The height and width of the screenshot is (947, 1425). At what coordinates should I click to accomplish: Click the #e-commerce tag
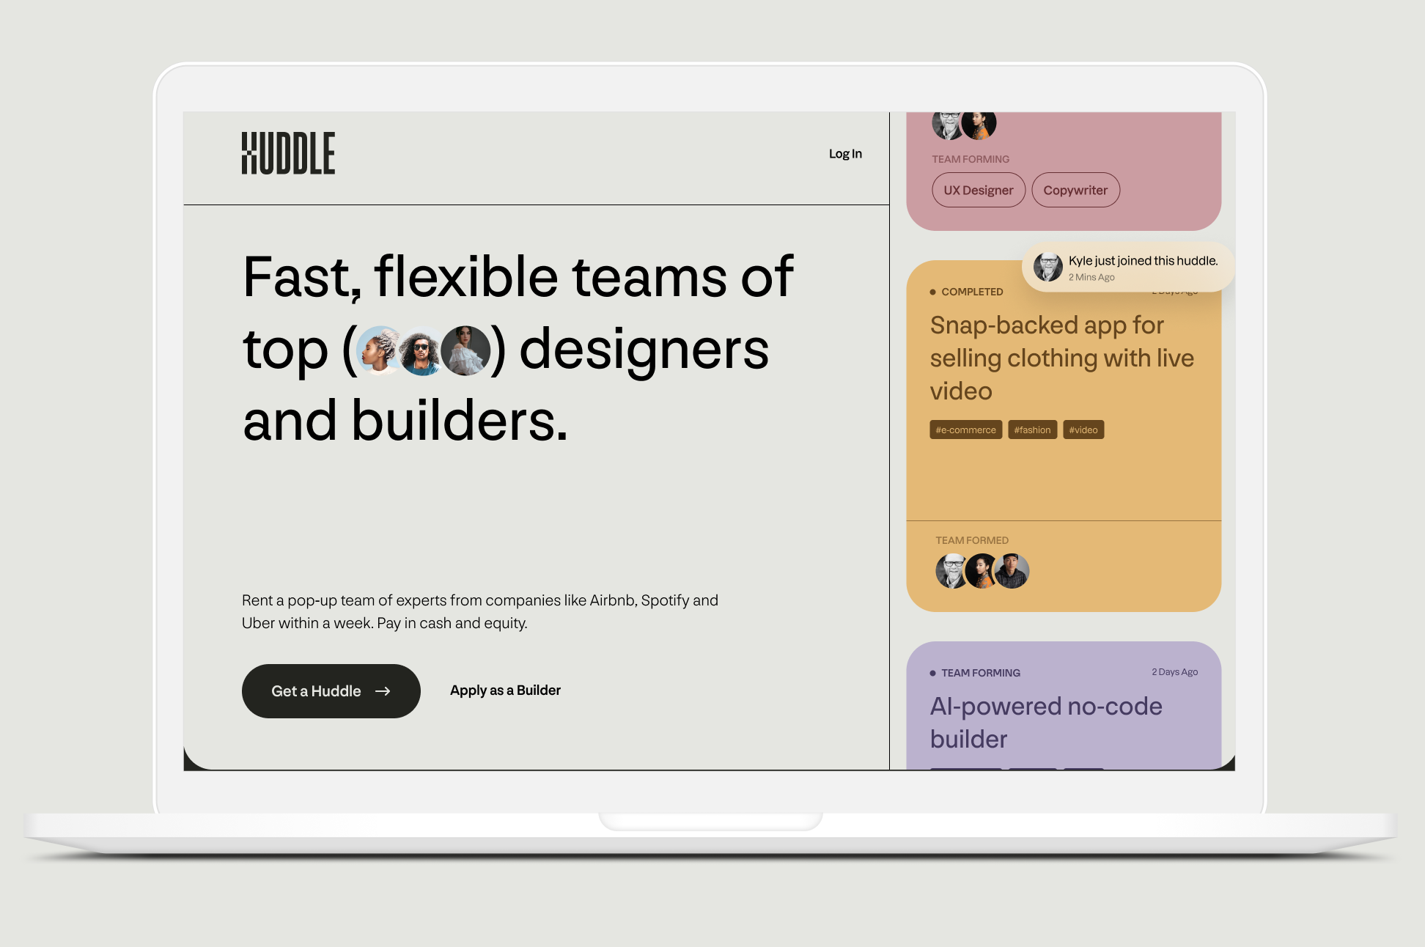coord(965,430)
